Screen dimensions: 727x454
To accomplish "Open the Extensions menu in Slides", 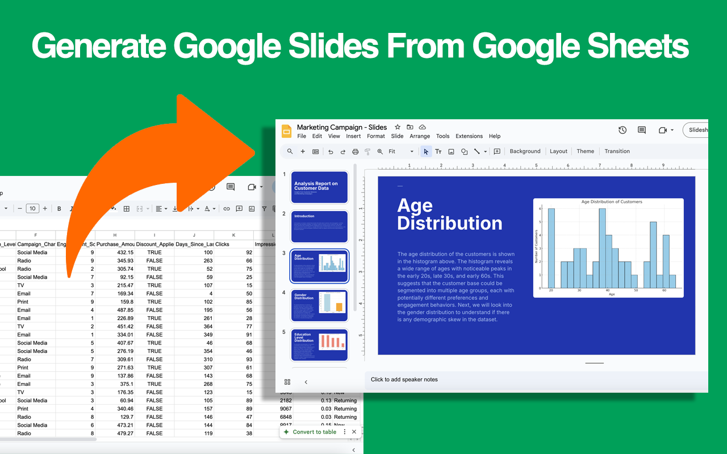I will pos(469,136).
